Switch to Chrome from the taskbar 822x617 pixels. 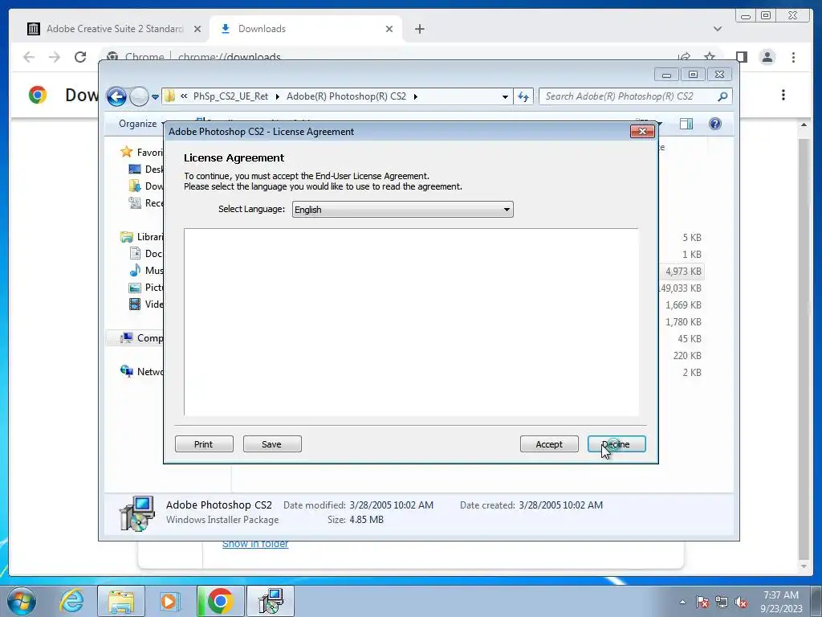click(220, 601)
